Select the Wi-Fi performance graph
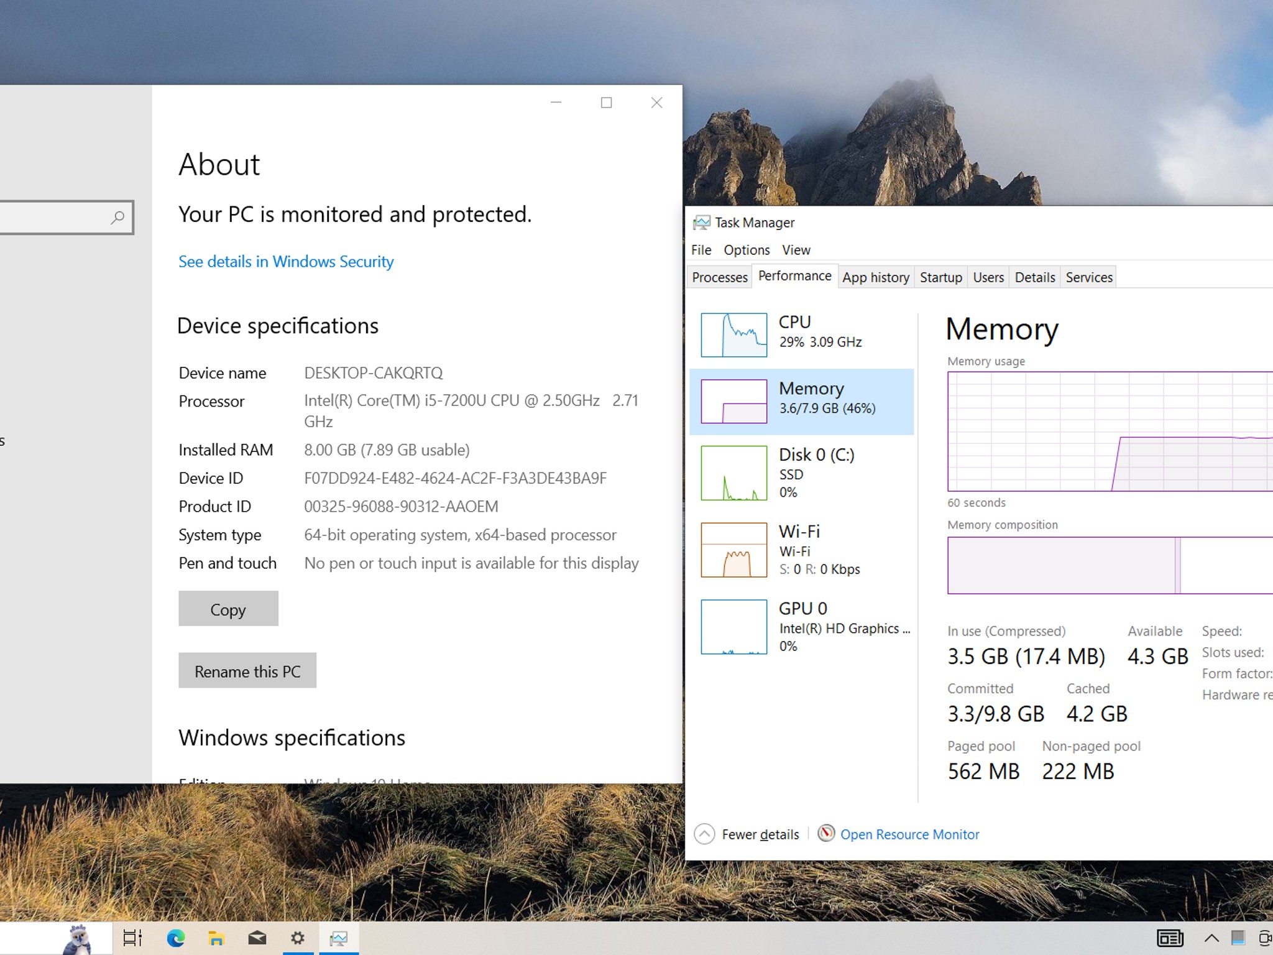The width and height of the screenshot is (1273, 955). [733, 550]
